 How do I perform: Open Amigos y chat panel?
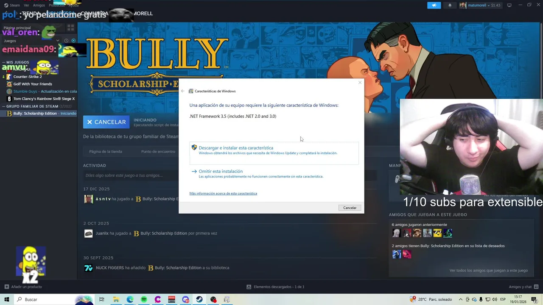click(x=523, y=287)
